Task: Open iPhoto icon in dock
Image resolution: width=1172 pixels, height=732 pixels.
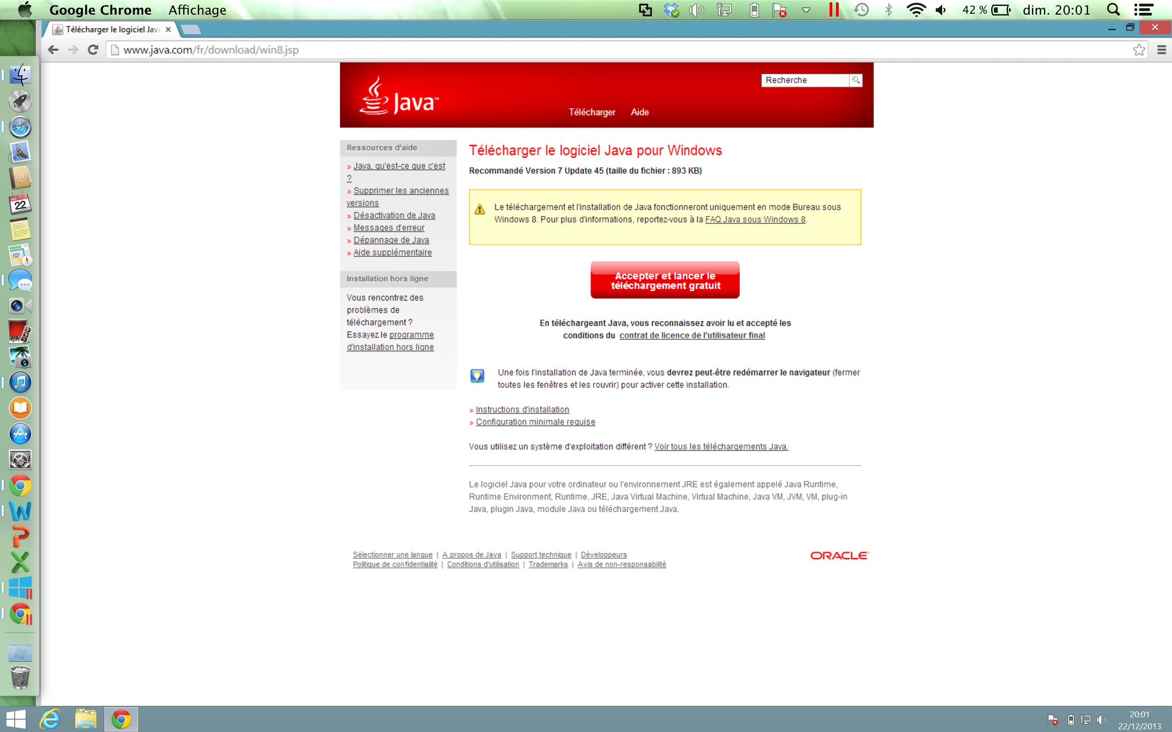Action: coord(20,357)
